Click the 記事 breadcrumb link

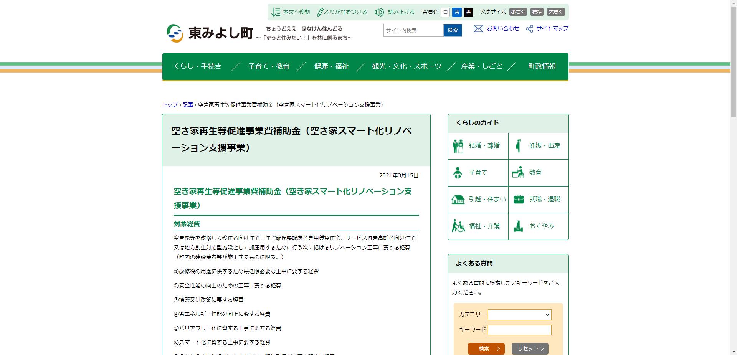tap(188, 104)
